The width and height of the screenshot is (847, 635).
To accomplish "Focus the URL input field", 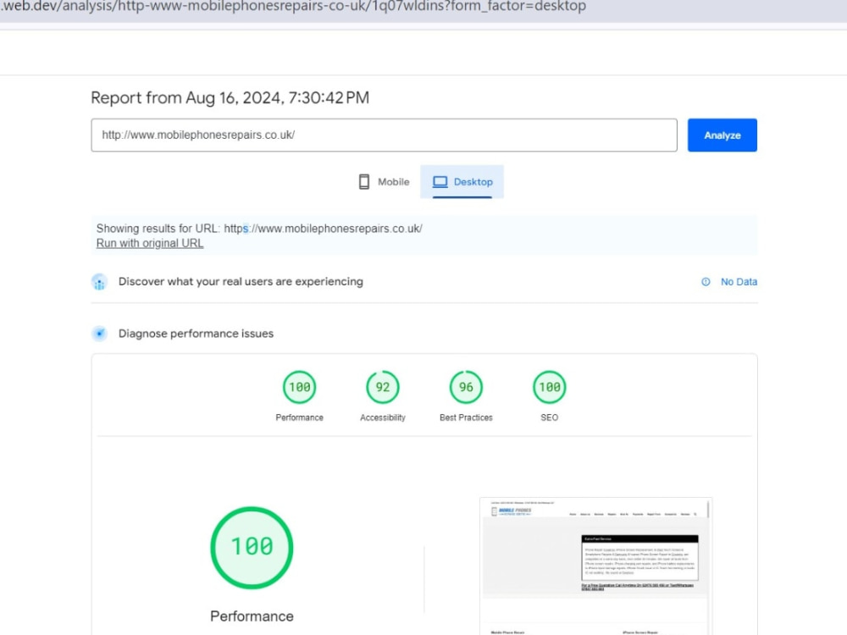I will (x=384, y=135).
